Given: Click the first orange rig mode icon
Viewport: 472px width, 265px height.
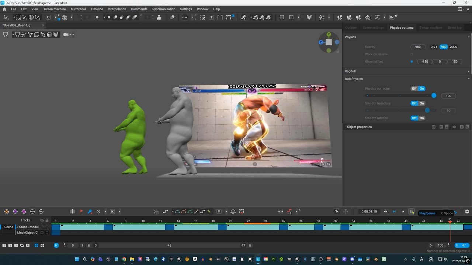Looking at the screenshot, I should coord(7,212).
